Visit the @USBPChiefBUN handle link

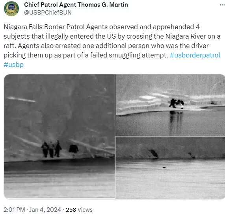tap(48, 13)
